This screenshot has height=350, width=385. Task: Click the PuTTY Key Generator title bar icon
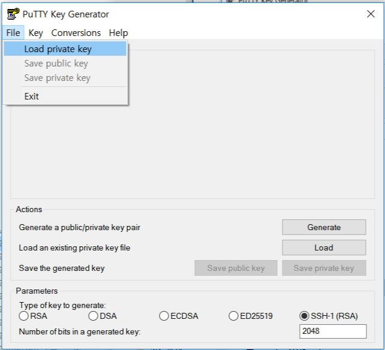(x=13, y=14)
